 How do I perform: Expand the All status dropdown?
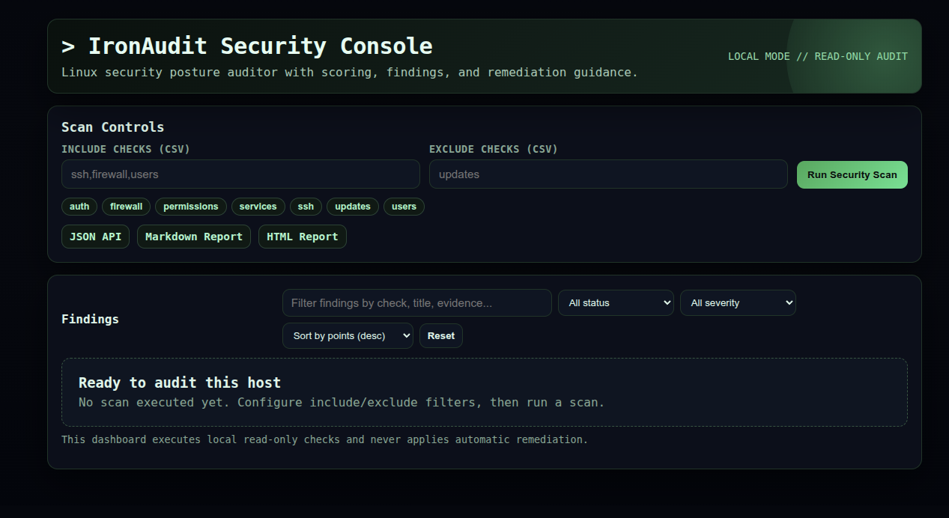point(615,303)
